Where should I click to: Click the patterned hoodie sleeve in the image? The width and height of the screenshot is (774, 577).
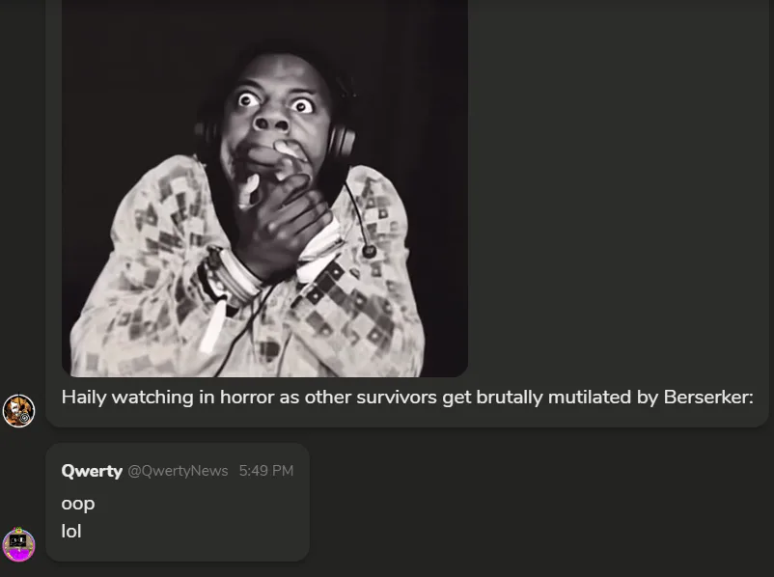pos(148,257)
